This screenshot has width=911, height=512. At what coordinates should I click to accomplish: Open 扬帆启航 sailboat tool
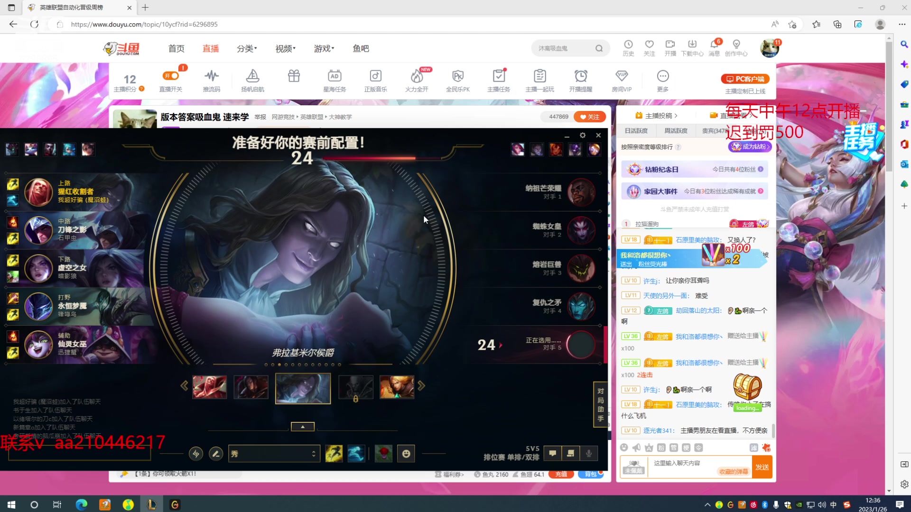tap(252, 80)
